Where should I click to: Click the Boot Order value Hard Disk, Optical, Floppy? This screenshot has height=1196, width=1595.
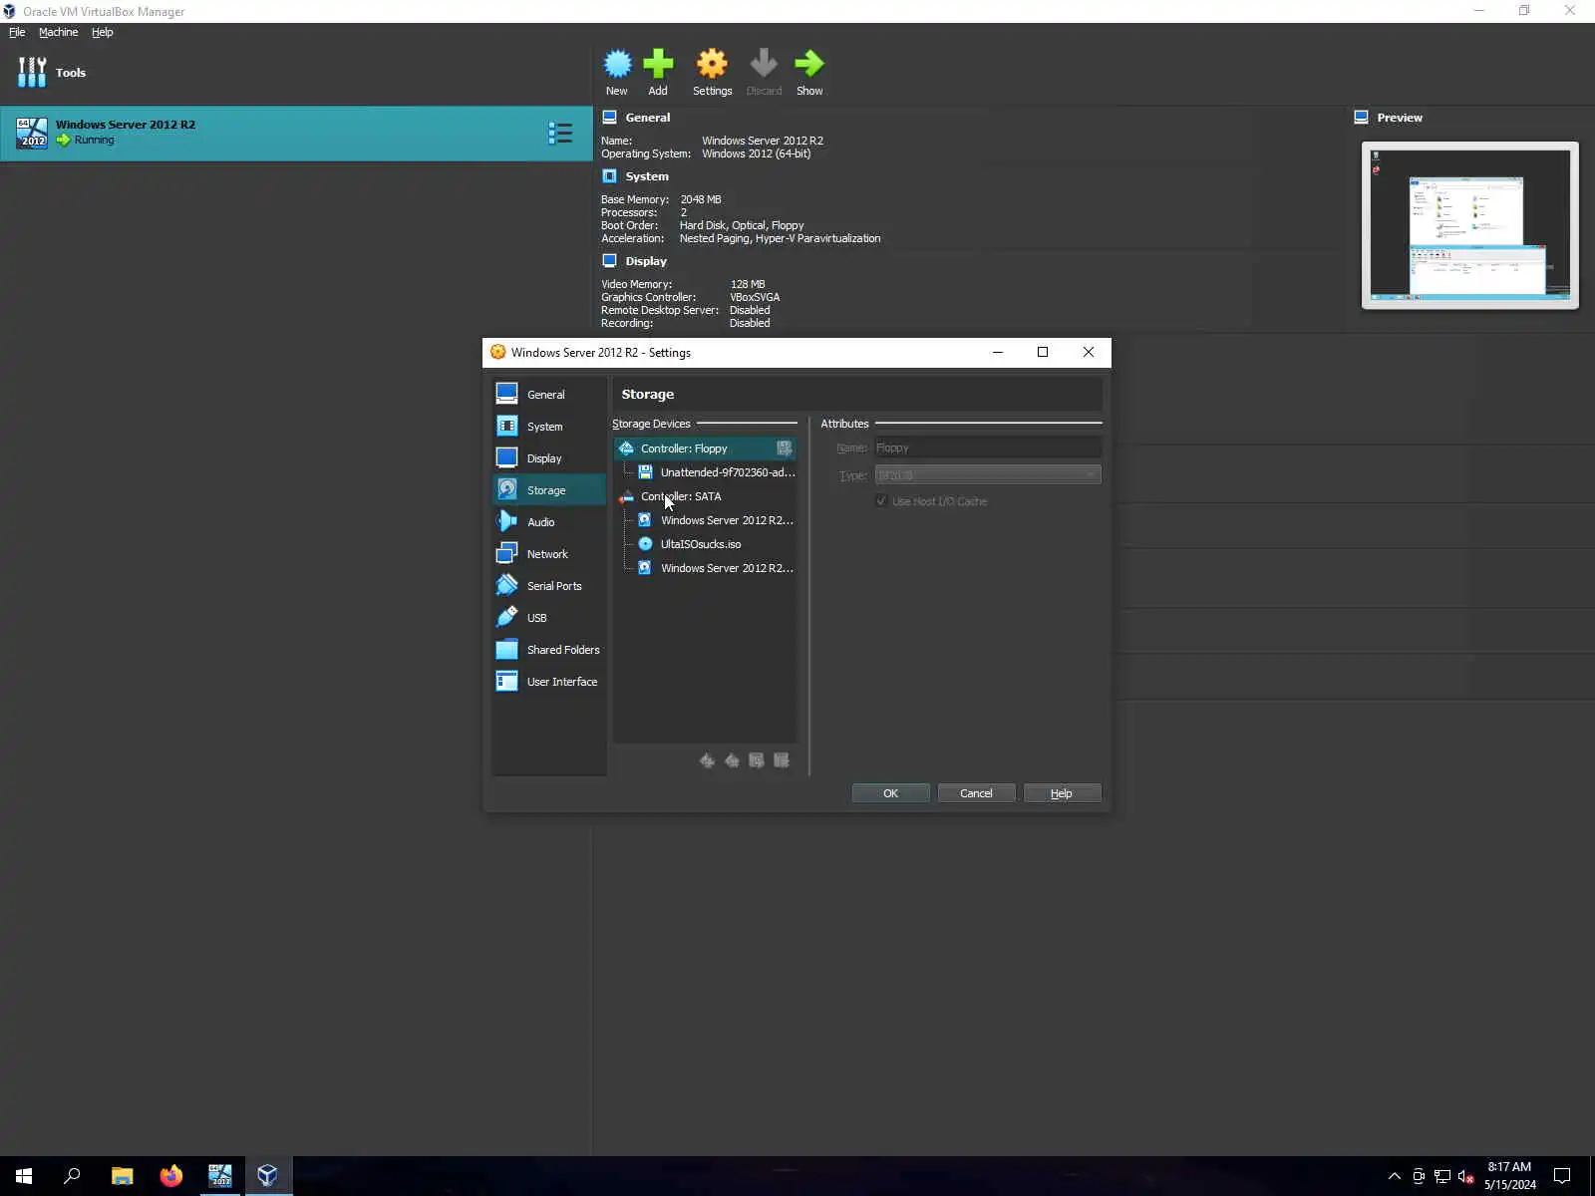pyautogui.click(x=742, y=225)
